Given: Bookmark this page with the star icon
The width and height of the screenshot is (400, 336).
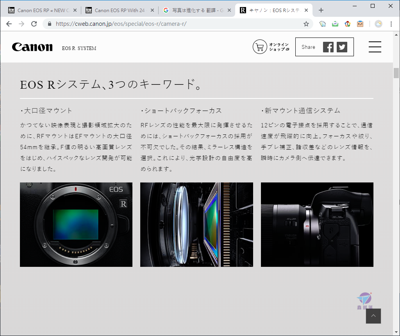Looking at the screenshot, I should point(306,24).
